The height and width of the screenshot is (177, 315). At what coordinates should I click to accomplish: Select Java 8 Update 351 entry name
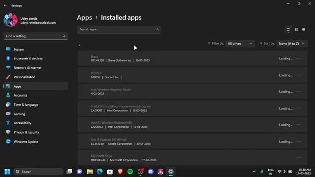(109, 140)
